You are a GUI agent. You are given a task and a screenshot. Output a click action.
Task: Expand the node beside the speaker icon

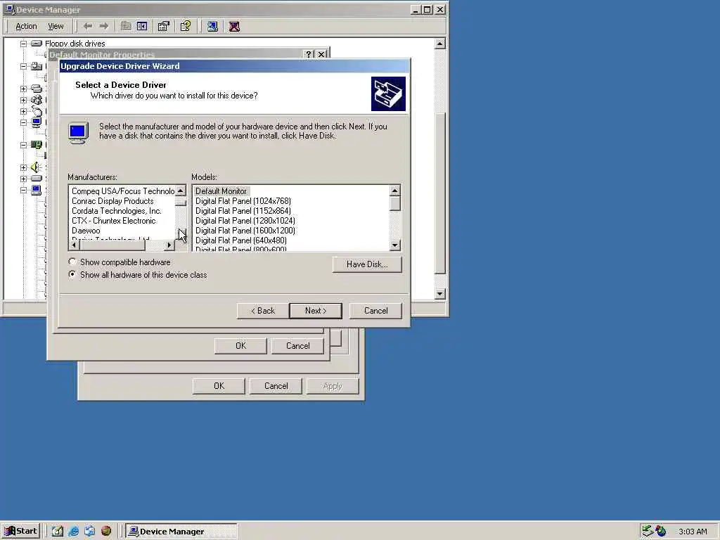[23, 167]
